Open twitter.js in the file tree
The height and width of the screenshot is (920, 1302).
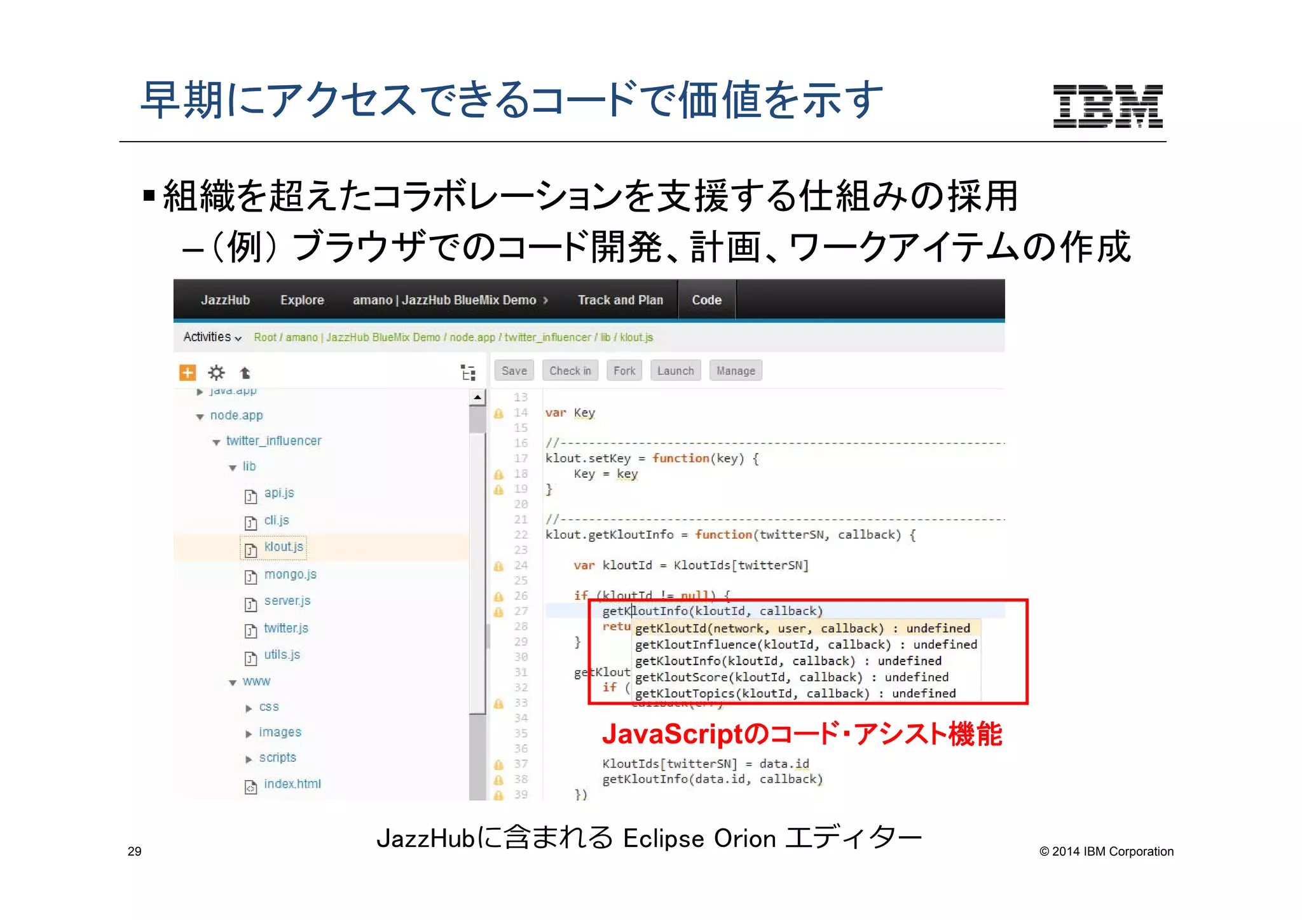[x=286, y=628]
